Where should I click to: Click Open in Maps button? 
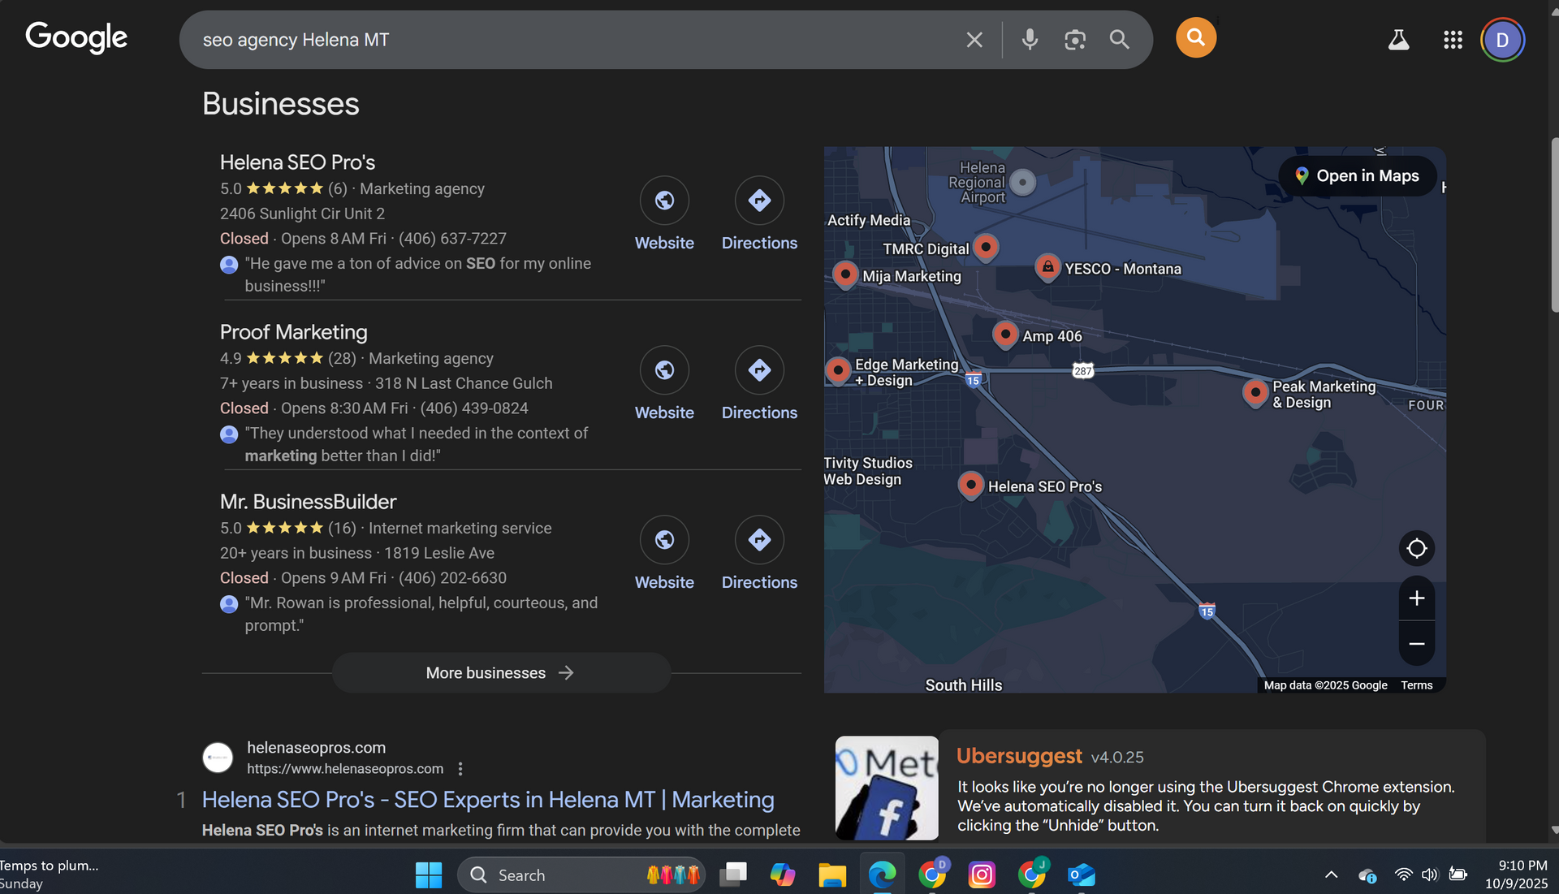point(1357,176)
